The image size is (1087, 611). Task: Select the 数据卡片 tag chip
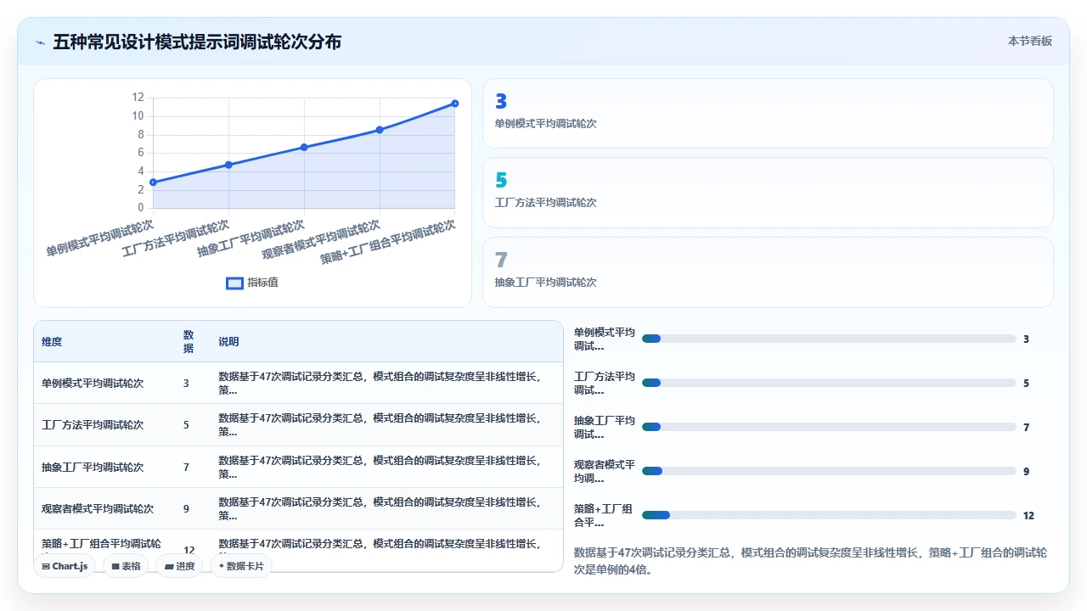pos(241,566)
